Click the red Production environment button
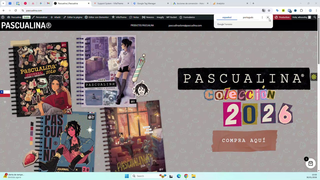The height and width of the screenshot is (180, 320). [x=282, y=17]
